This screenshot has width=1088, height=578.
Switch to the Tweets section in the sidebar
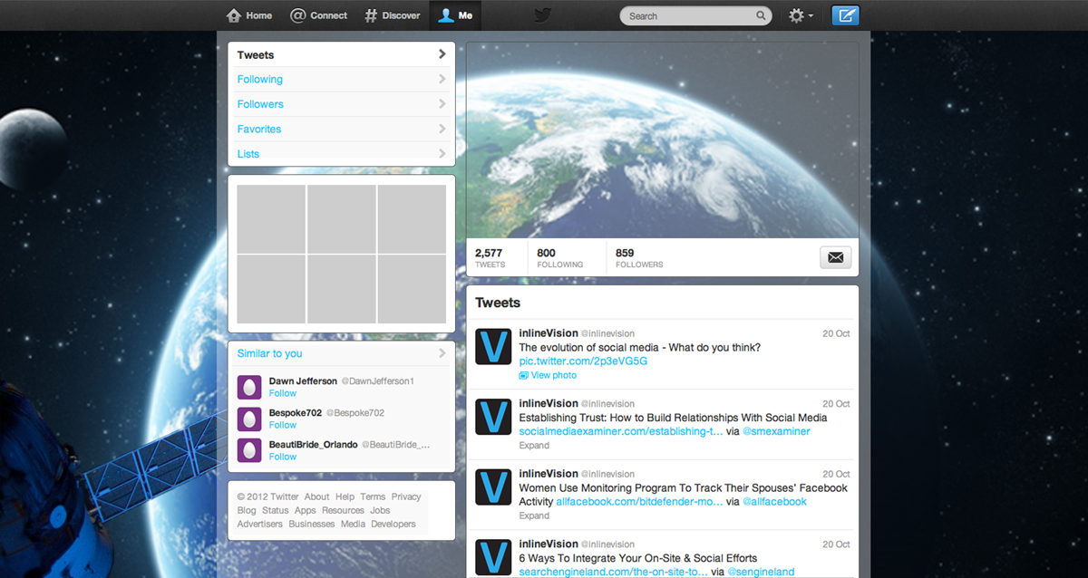tap(255, 54)
